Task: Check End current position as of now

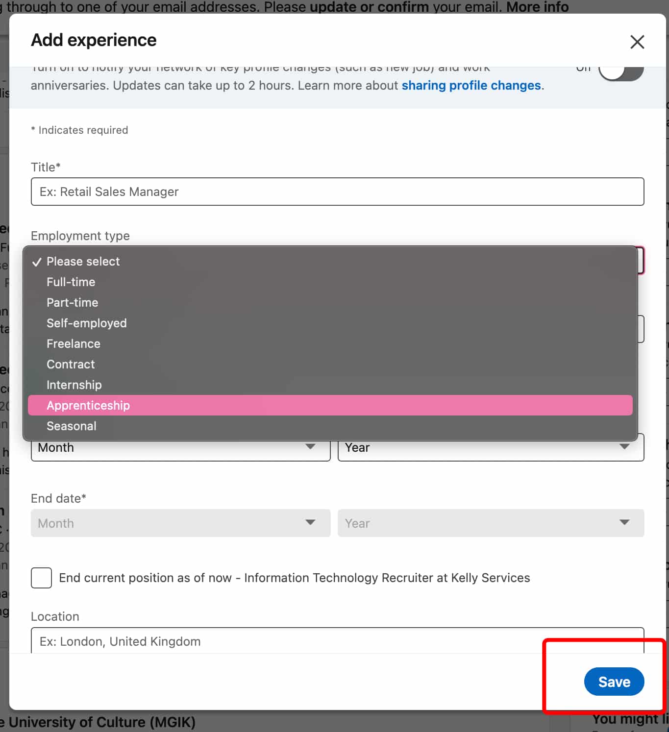Action: (41, 578)
